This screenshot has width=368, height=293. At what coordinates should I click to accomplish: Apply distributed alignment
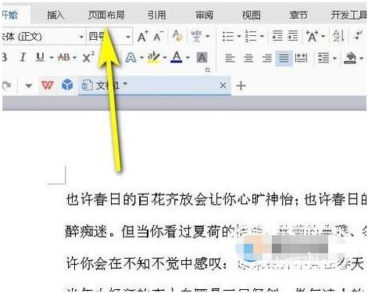[301, 58]
